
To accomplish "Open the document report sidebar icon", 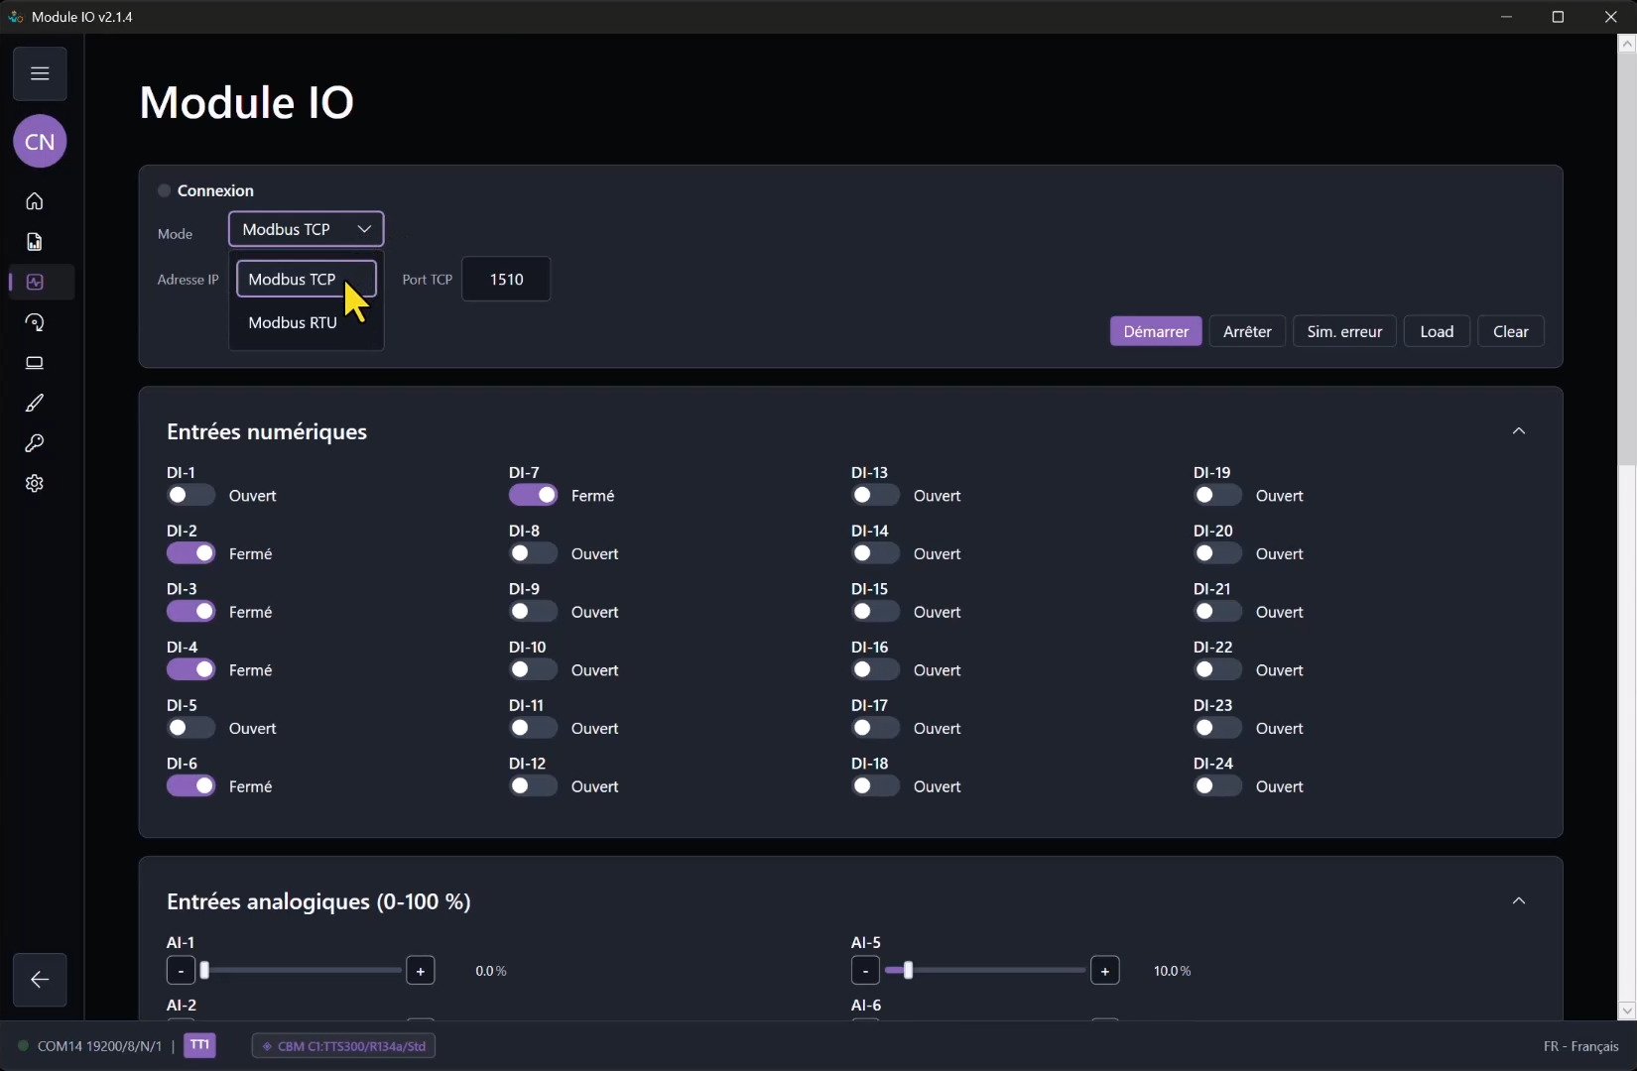I will pos(35,242).
